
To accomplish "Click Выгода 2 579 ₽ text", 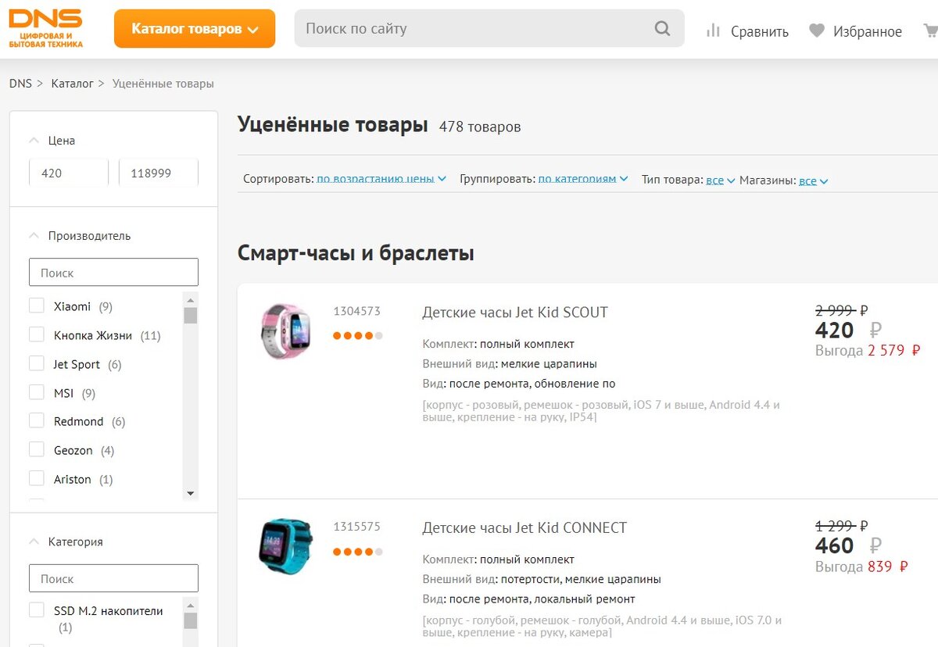I will (868, 351).
